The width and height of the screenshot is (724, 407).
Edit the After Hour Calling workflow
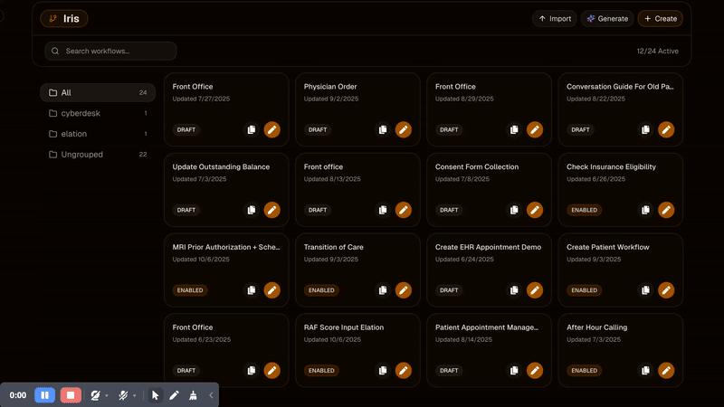666,371
